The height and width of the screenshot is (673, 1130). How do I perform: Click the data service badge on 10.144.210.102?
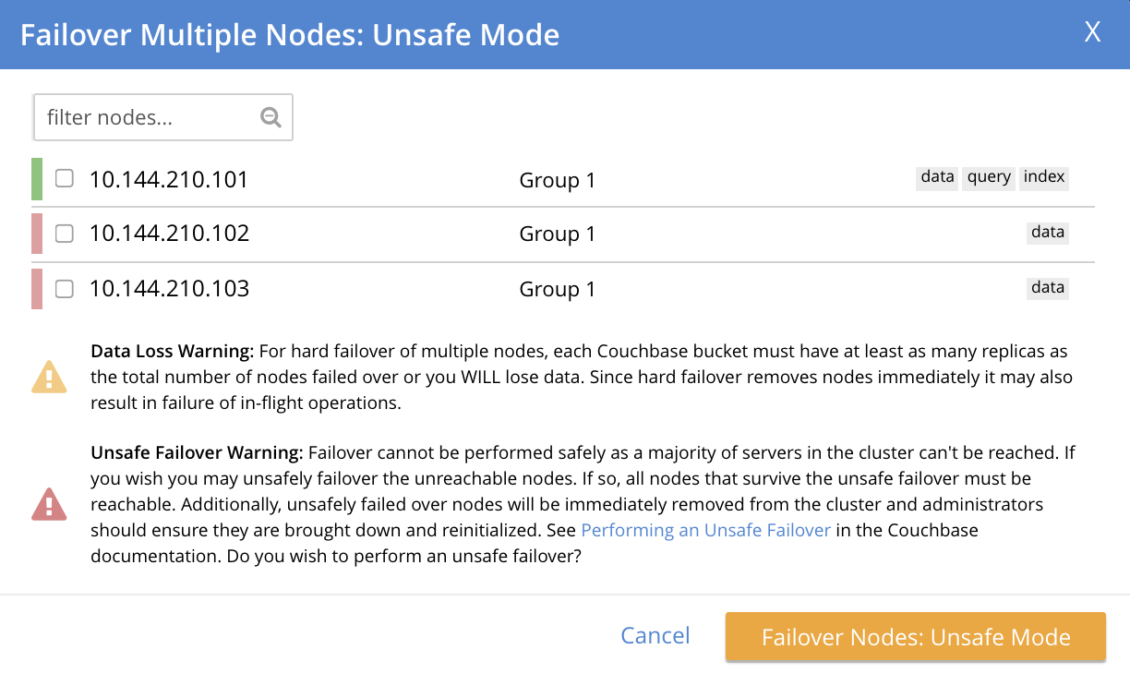[x=1047, y=233]
